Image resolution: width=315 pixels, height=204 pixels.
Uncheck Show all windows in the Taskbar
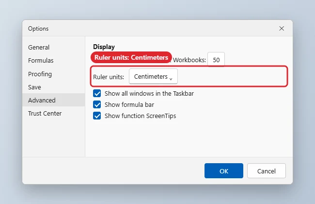coord(97,93)
